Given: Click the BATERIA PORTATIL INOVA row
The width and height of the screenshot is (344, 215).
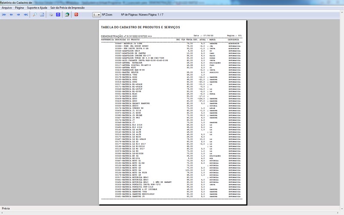Looking at the screenshot, I should pyautogui.click(x=178, y=184).
